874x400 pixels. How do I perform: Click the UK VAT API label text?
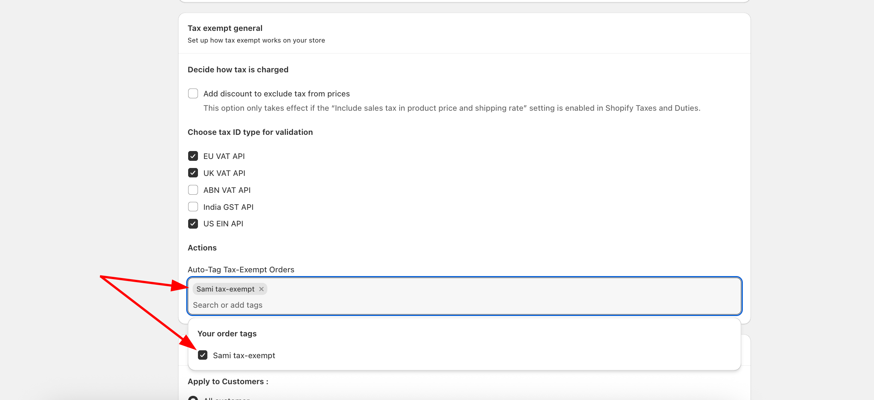point(224,173)
